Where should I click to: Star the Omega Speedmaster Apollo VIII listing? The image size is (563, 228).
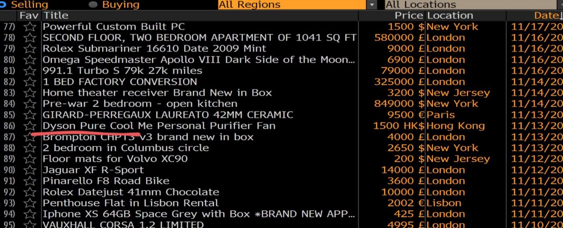[x=29, y=60]
